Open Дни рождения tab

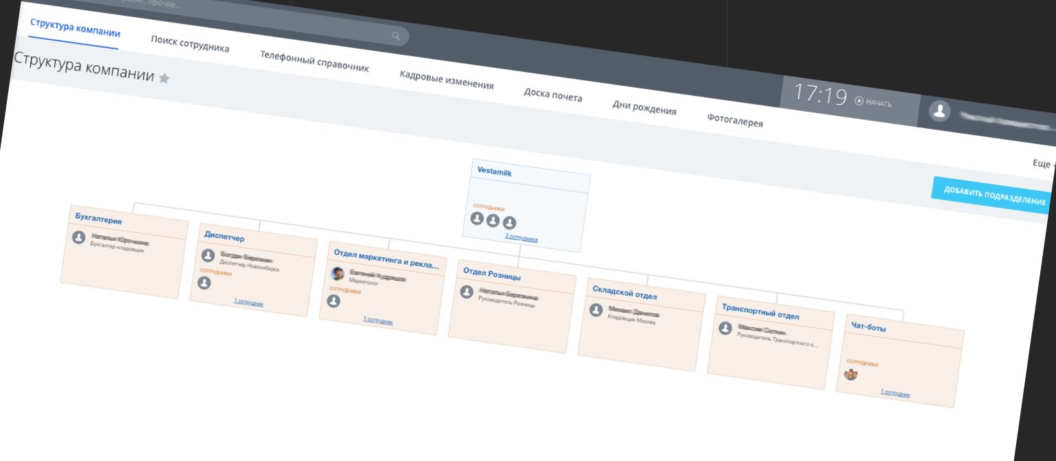point(644,107)
